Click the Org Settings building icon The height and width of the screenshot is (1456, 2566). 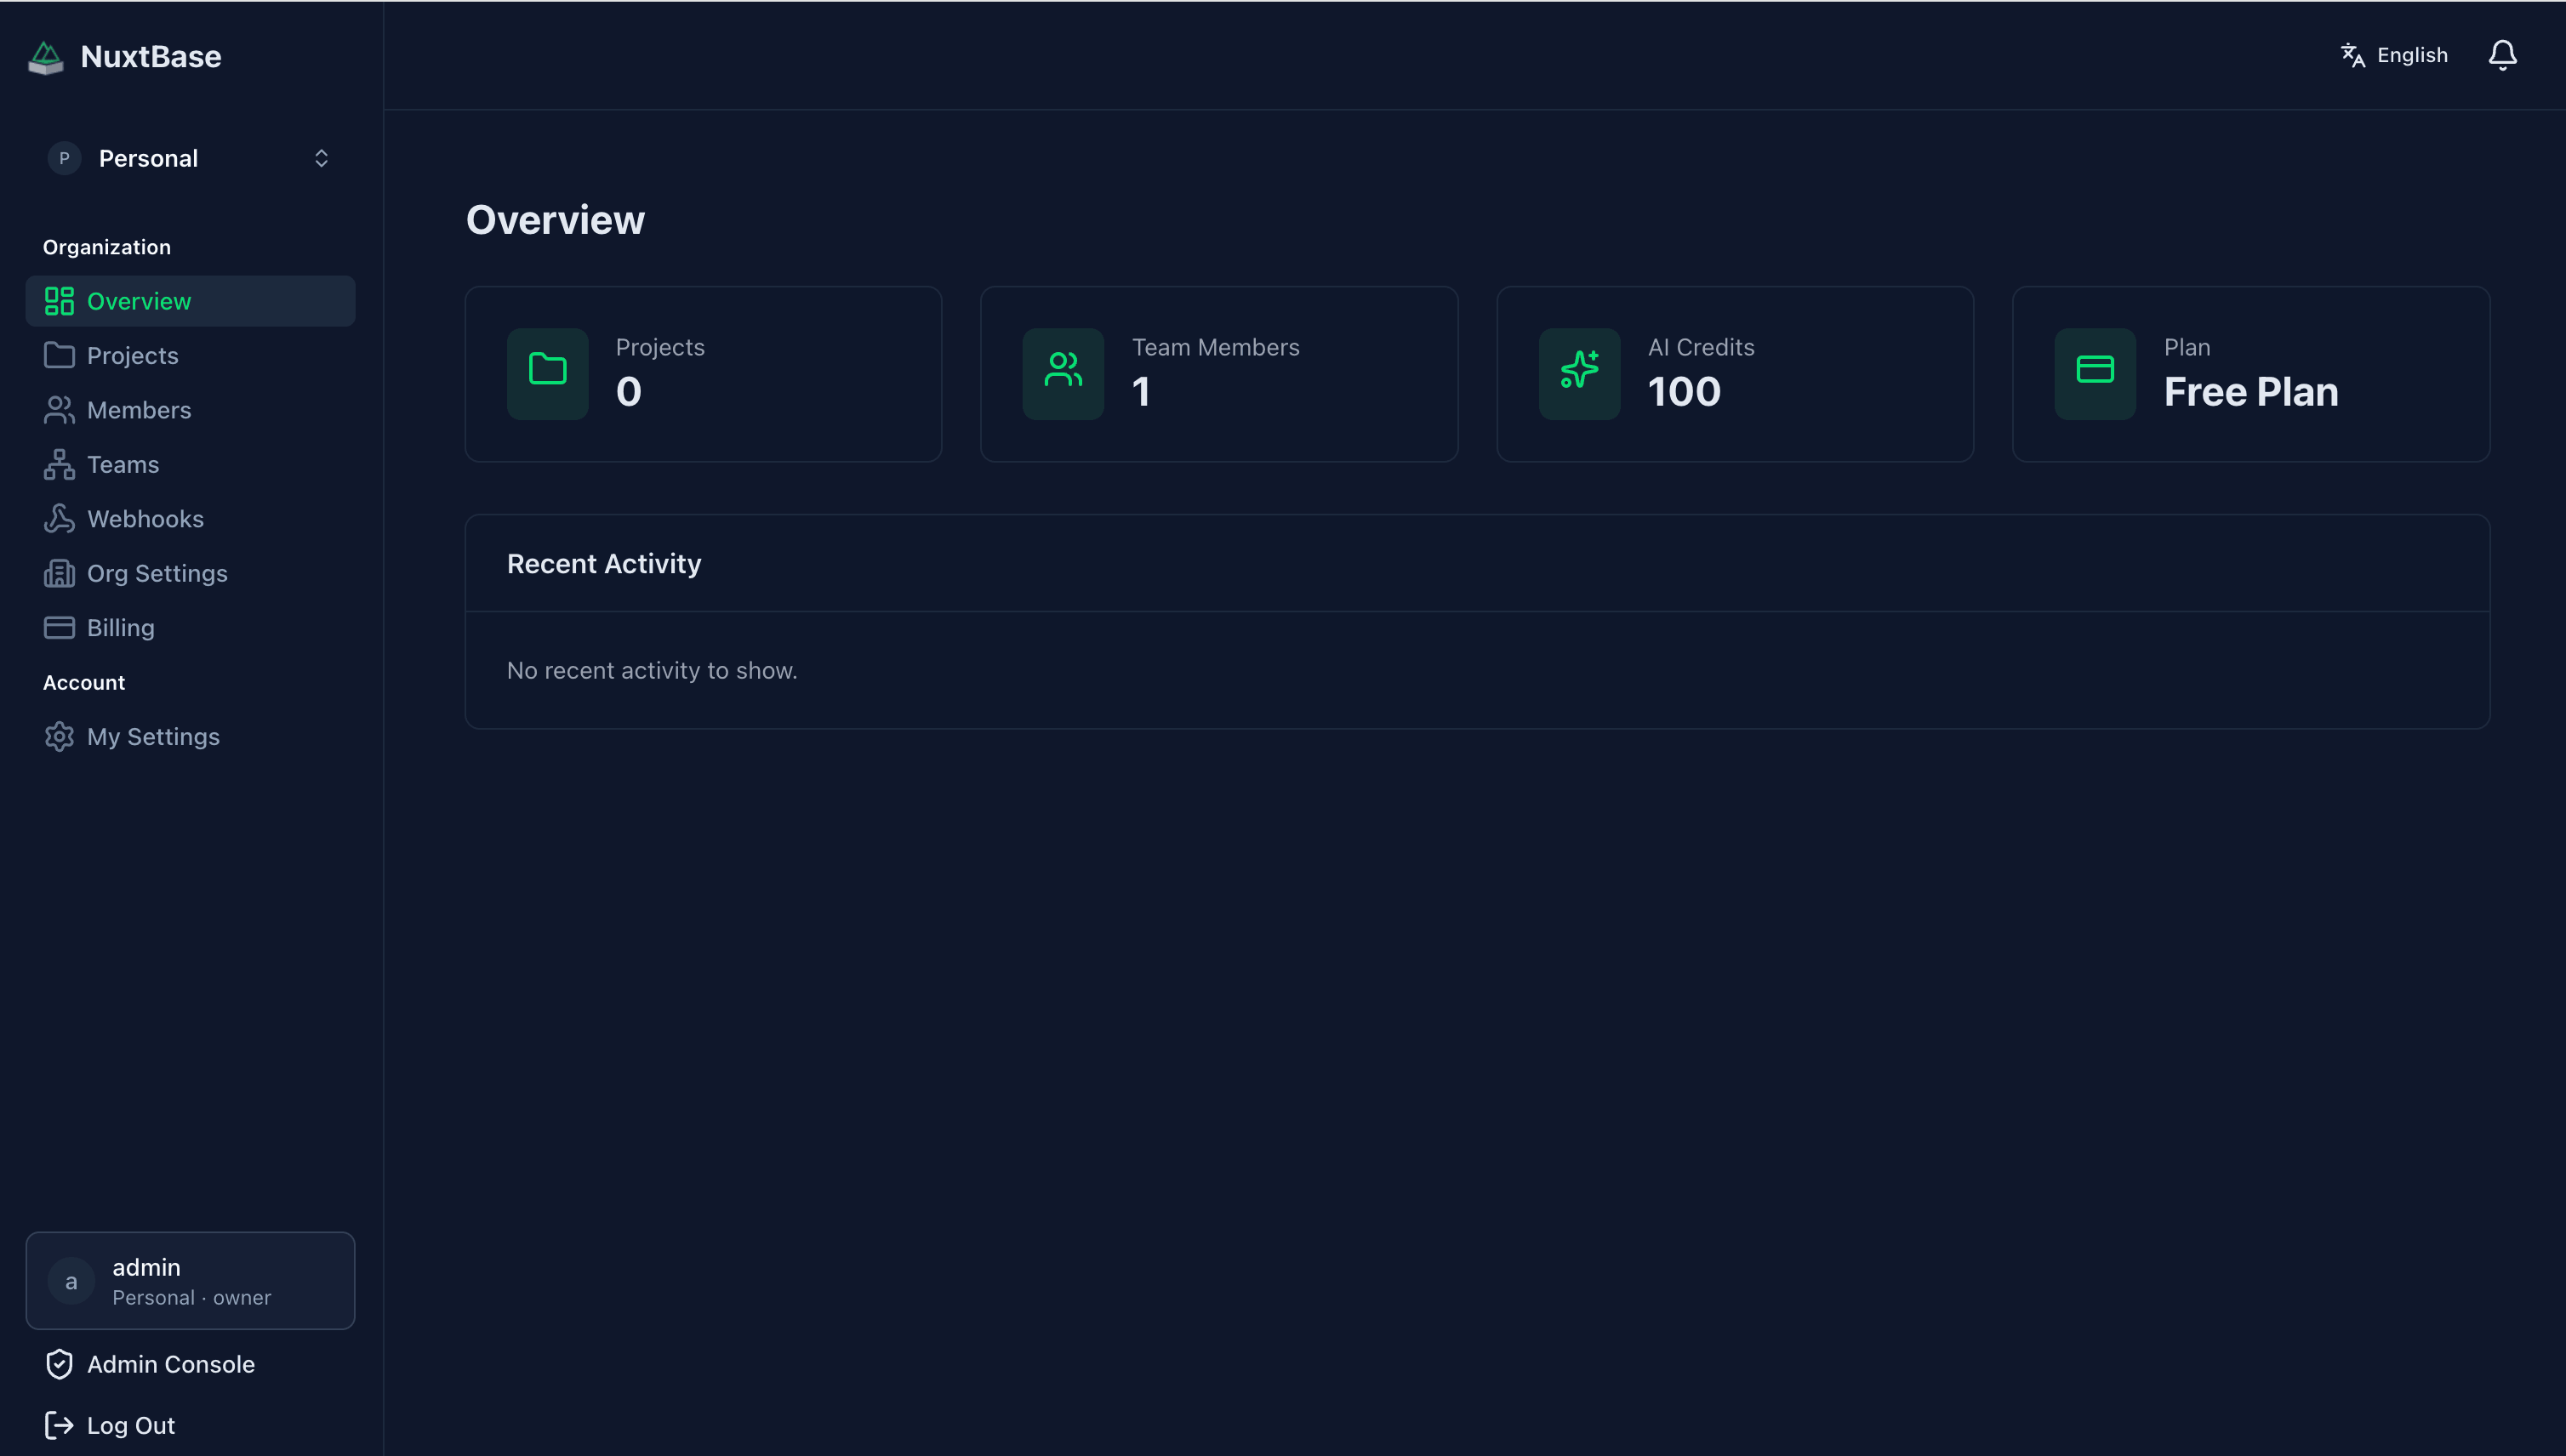pos(59,573)
